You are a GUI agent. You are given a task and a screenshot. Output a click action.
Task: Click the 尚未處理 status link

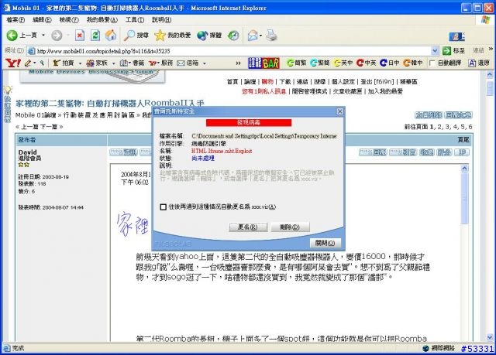coord(203,158)
